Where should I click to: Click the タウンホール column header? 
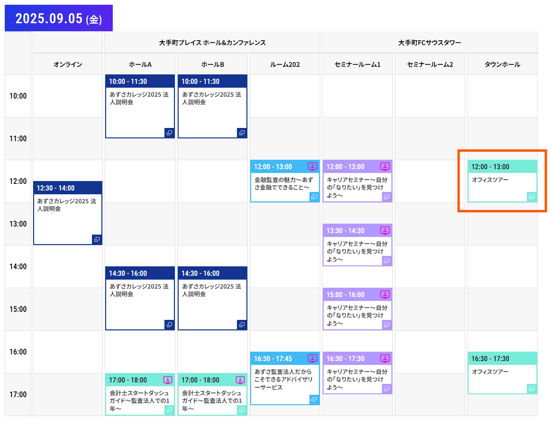tap(502, 64)
